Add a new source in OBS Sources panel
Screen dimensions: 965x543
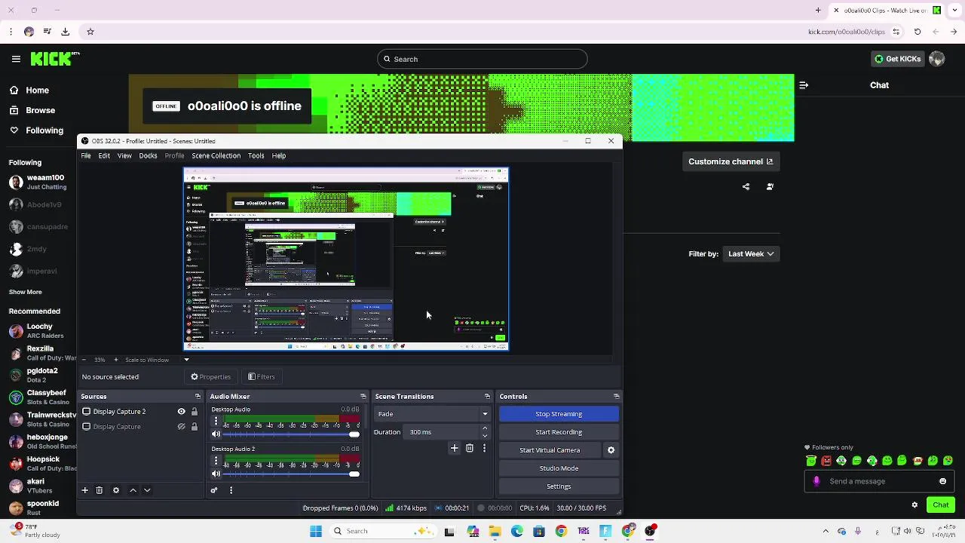coord(85,490)
